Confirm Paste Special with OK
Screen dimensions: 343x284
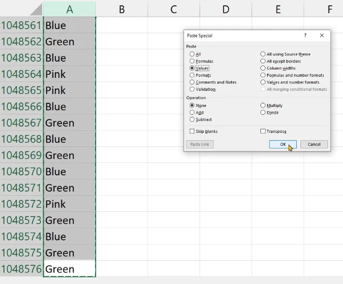pyautogui.click(x=283, y=144)
